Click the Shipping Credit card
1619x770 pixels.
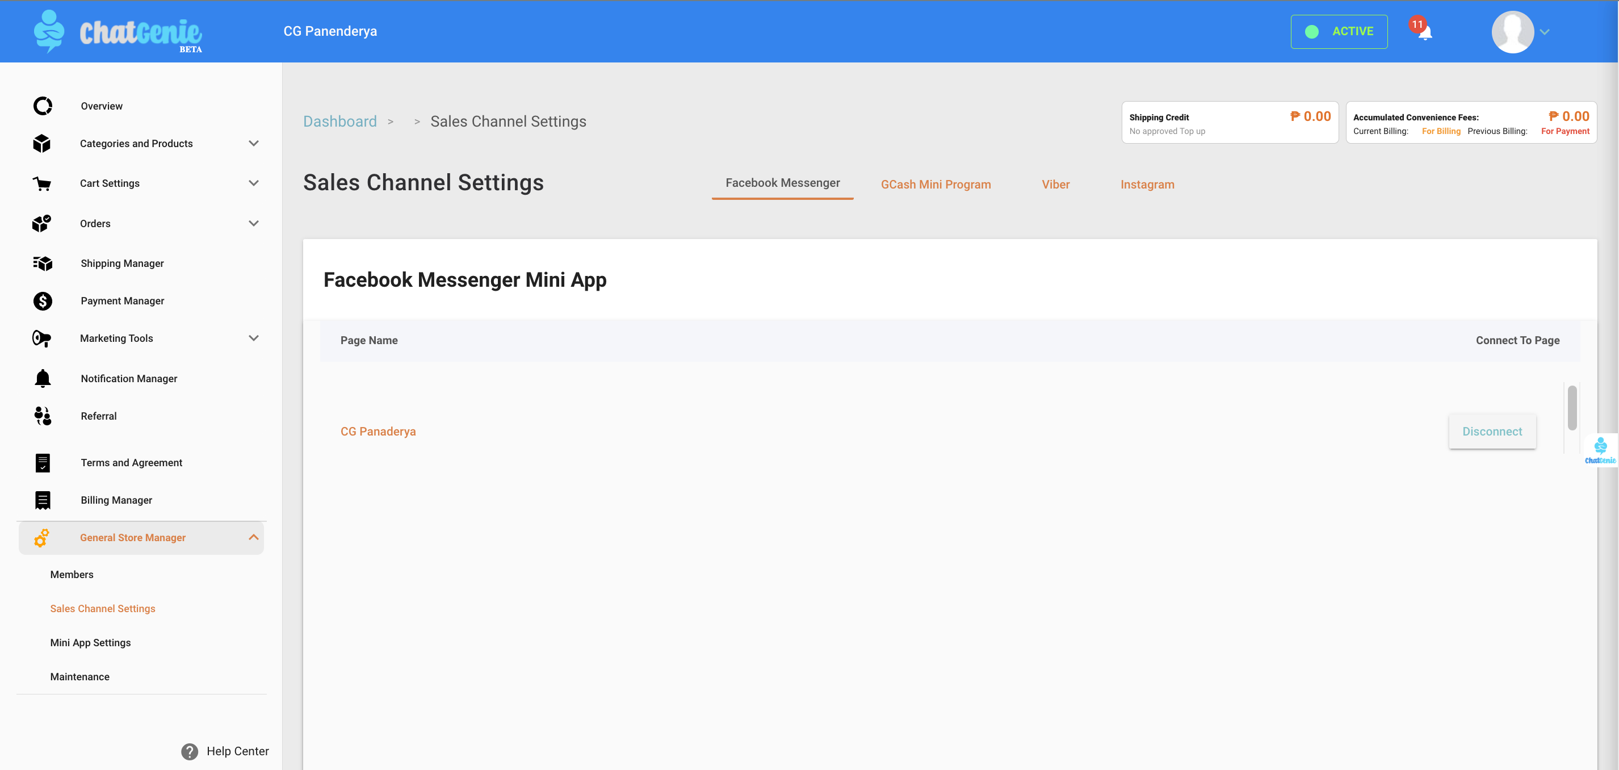1230,123
